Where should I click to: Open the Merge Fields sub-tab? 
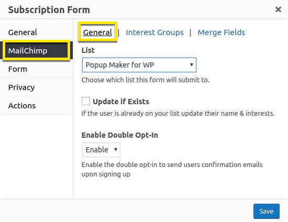(221, 32)
